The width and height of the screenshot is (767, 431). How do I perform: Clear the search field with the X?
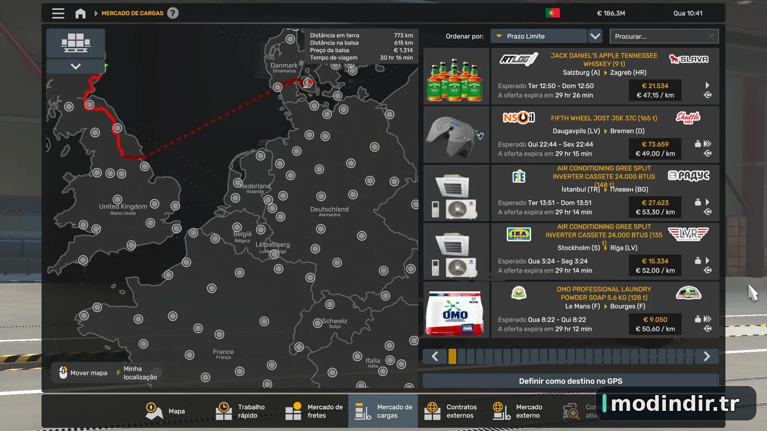point(711,36)
